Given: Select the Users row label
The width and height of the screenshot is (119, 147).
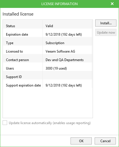Looking at the screenshot, I should pyautogui.click(x=10, y=68).
